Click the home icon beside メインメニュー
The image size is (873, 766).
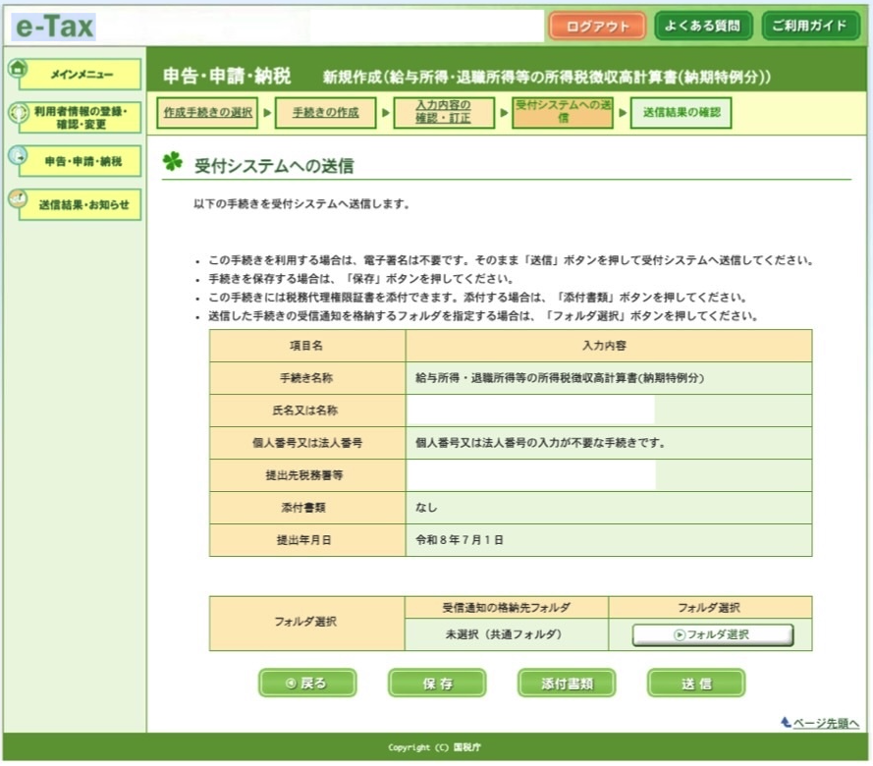pos(18,69)
